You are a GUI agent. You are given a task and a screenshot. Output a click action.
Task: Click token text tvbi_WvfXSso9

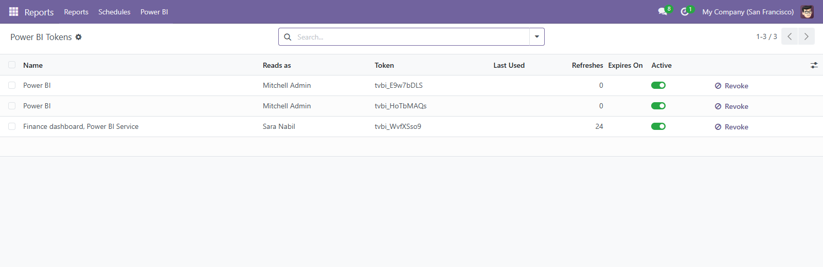[x=398, y=126]
